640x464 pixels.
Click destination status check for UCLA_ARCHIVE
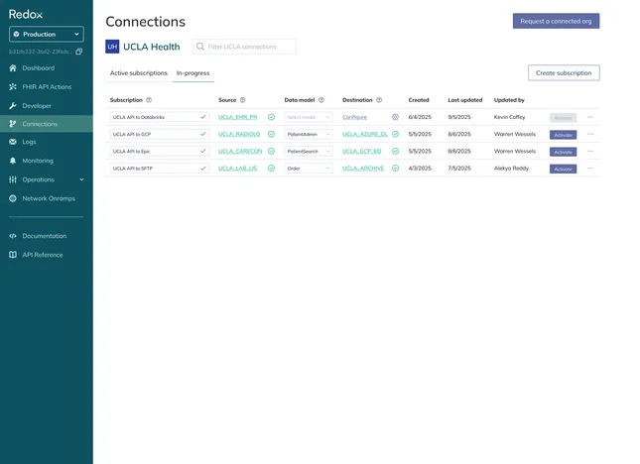395,169
